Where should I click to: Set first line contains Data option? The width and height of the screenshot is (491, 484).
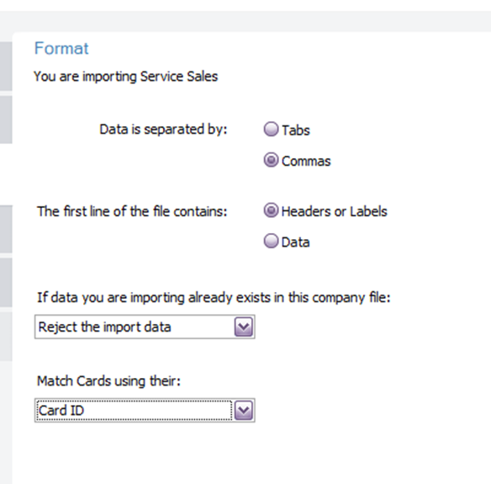click(x=271, y=241)
